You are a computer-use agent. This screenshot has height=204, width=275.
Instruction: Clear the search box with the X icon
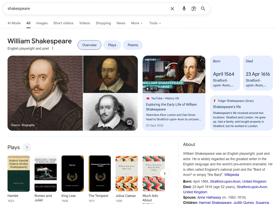pos(172,9)
